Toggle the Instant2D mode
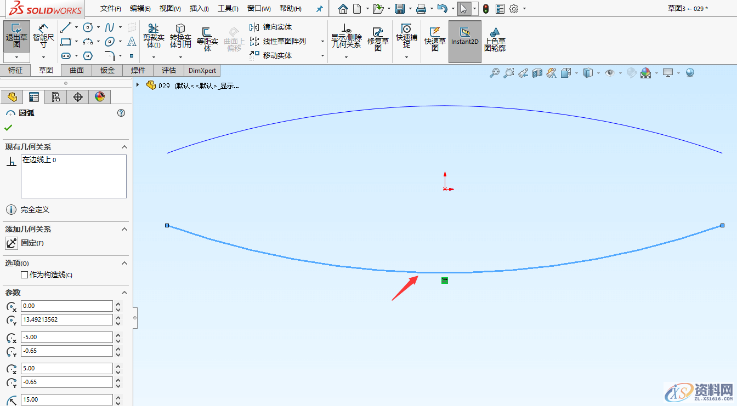 click(x=464, y=40)
